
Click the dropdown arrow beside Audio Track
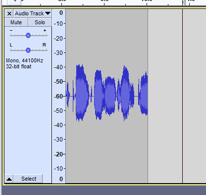pos(48,13)
